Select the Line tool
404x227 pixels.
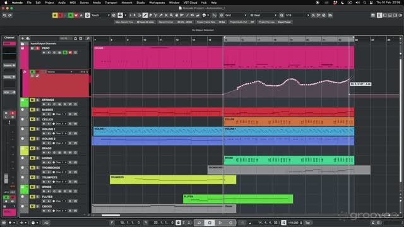click(187, 15)
